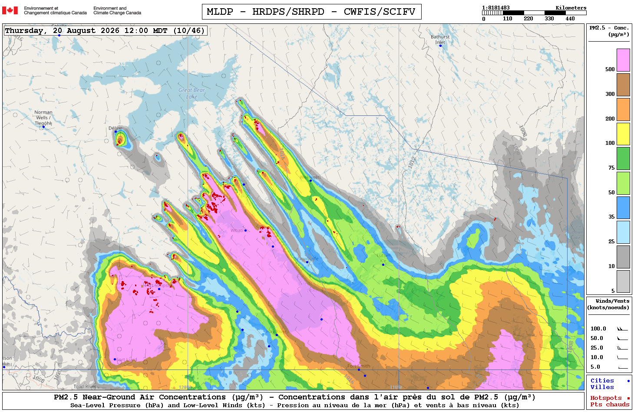Select the light blue 25–35 legend swatch
This screenshot has width=634, height=412.
(623, 232)
